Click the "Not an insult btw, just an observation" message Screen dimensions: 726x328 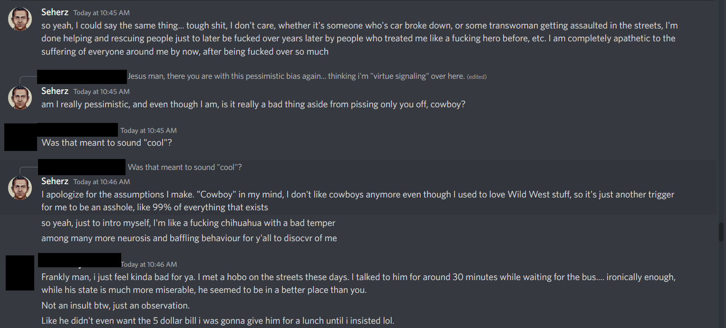pos(116,305)
